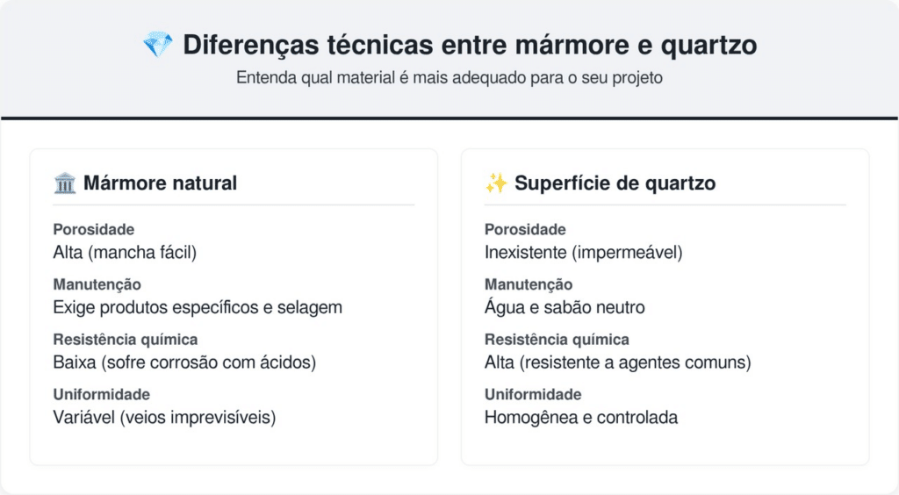The height and width of the screenshot is (495, 899).
Task: Select the "Homogênea e controlada" text
Action: coord(581,418)
